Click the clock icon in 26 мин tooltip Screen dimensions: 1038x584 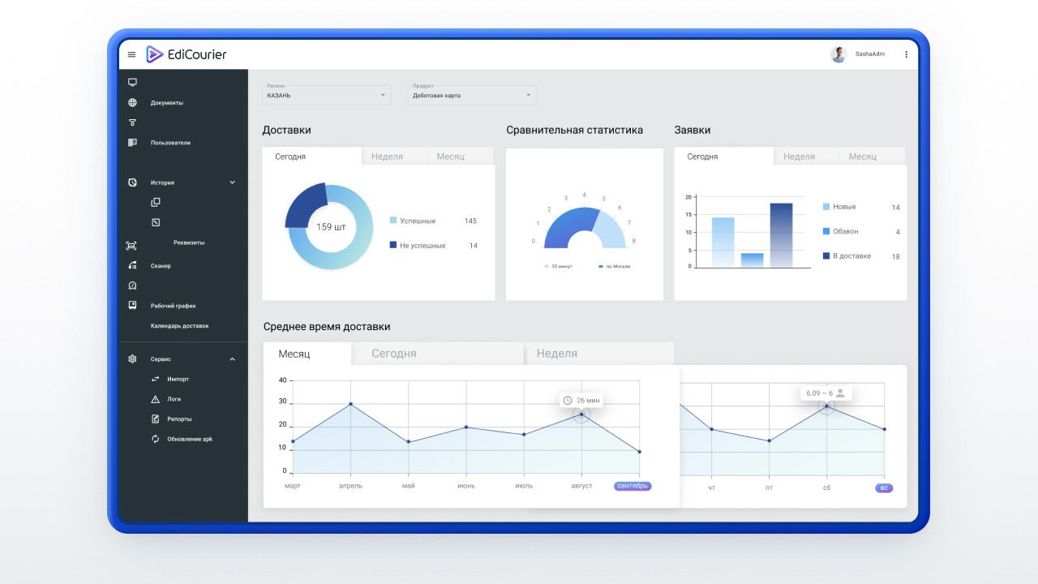pos(568,401)
